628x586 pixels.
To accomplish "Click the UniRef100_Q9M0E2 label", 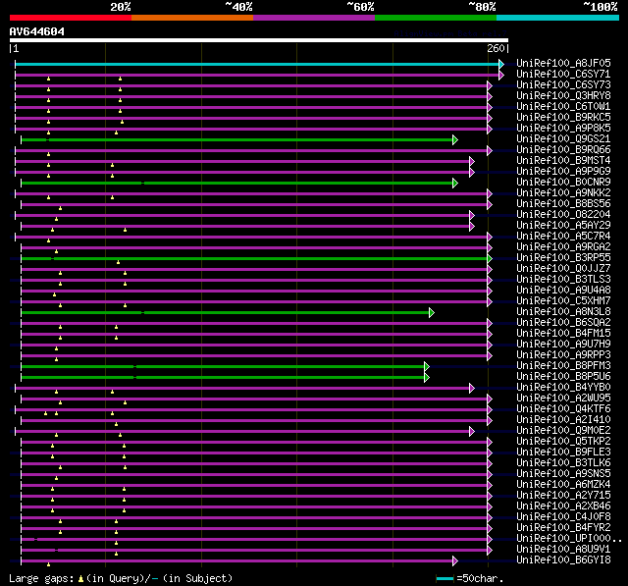I will pyautogui.click(x=563, y=431).
